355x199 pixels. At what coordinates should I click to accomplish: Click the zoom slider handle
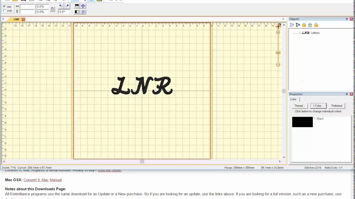278,53
